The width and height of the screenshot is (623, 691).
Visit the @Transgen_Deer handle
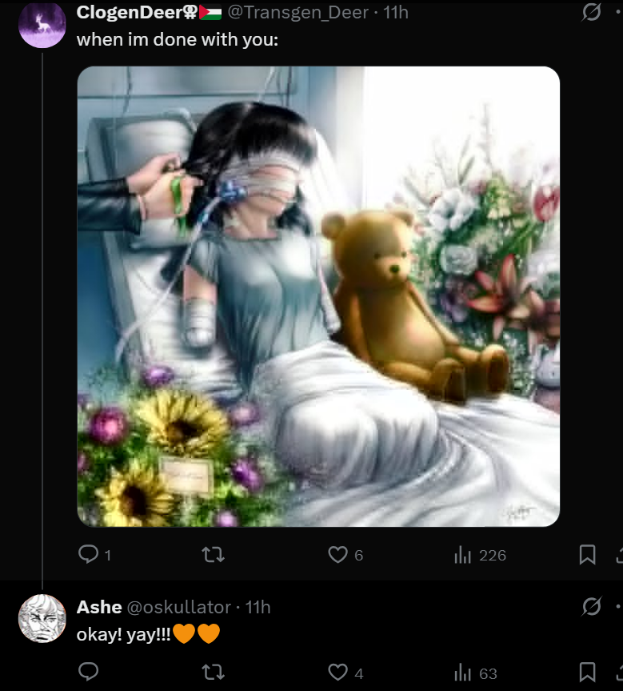click(298, 12)
